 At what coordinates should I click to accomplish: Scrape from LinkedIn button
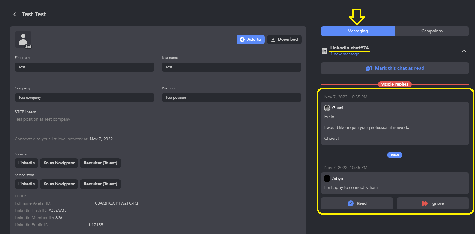click(26, 184)
